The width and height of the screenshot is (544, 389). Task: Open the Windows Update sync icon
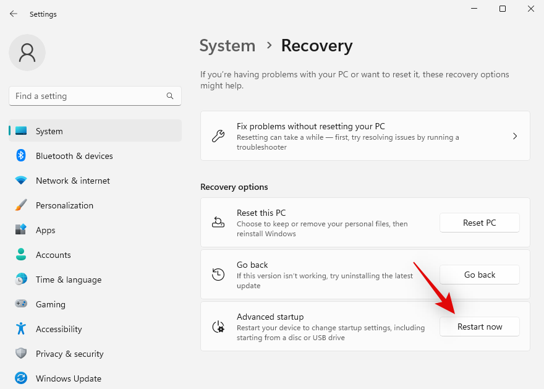(21, 378)
